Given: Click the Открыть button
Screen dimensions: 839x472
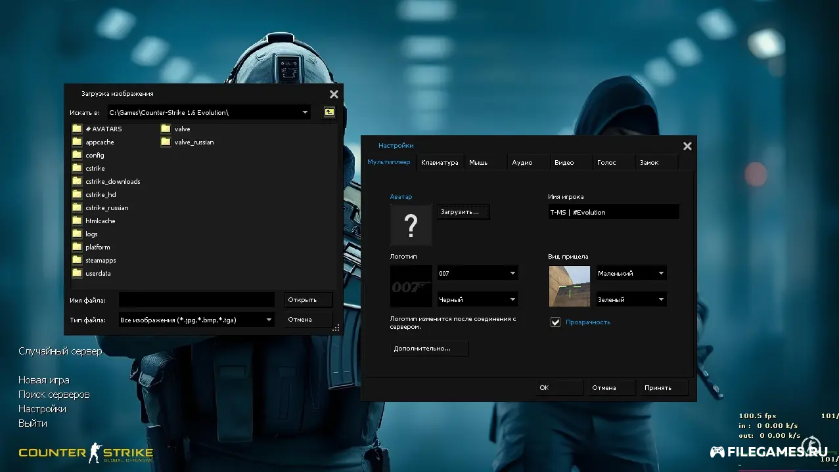Looking at the screenshot, I should point(309,300).
